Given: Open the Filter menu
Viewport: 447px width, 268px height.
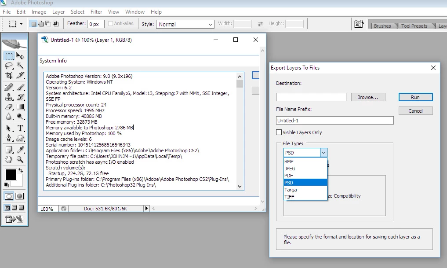Looking at the screenshot, I should [96, 12].
